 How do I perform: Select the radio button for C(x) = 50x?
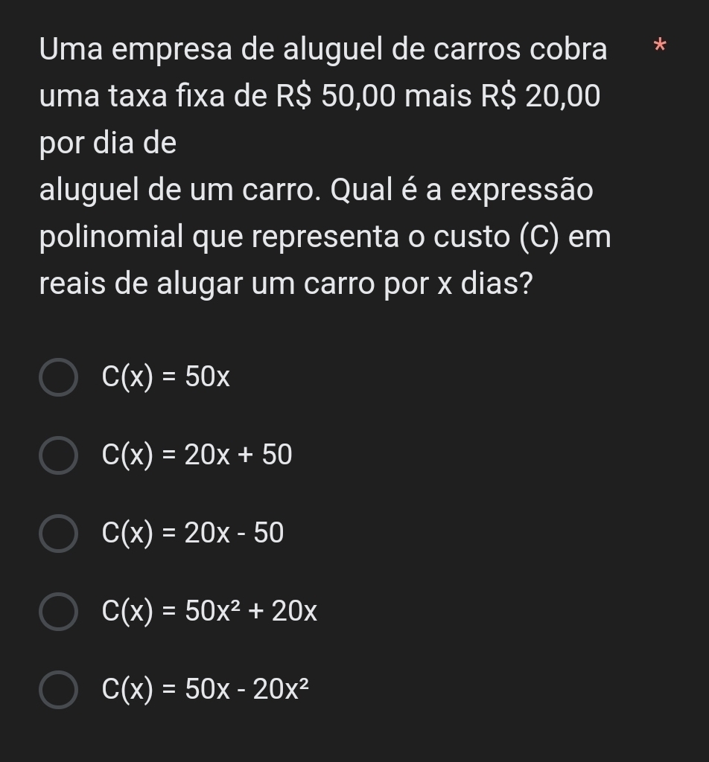click(58, 378)
